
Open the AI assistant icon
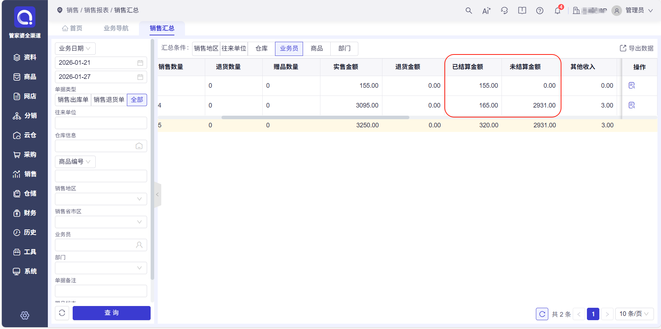pos(486,11)
